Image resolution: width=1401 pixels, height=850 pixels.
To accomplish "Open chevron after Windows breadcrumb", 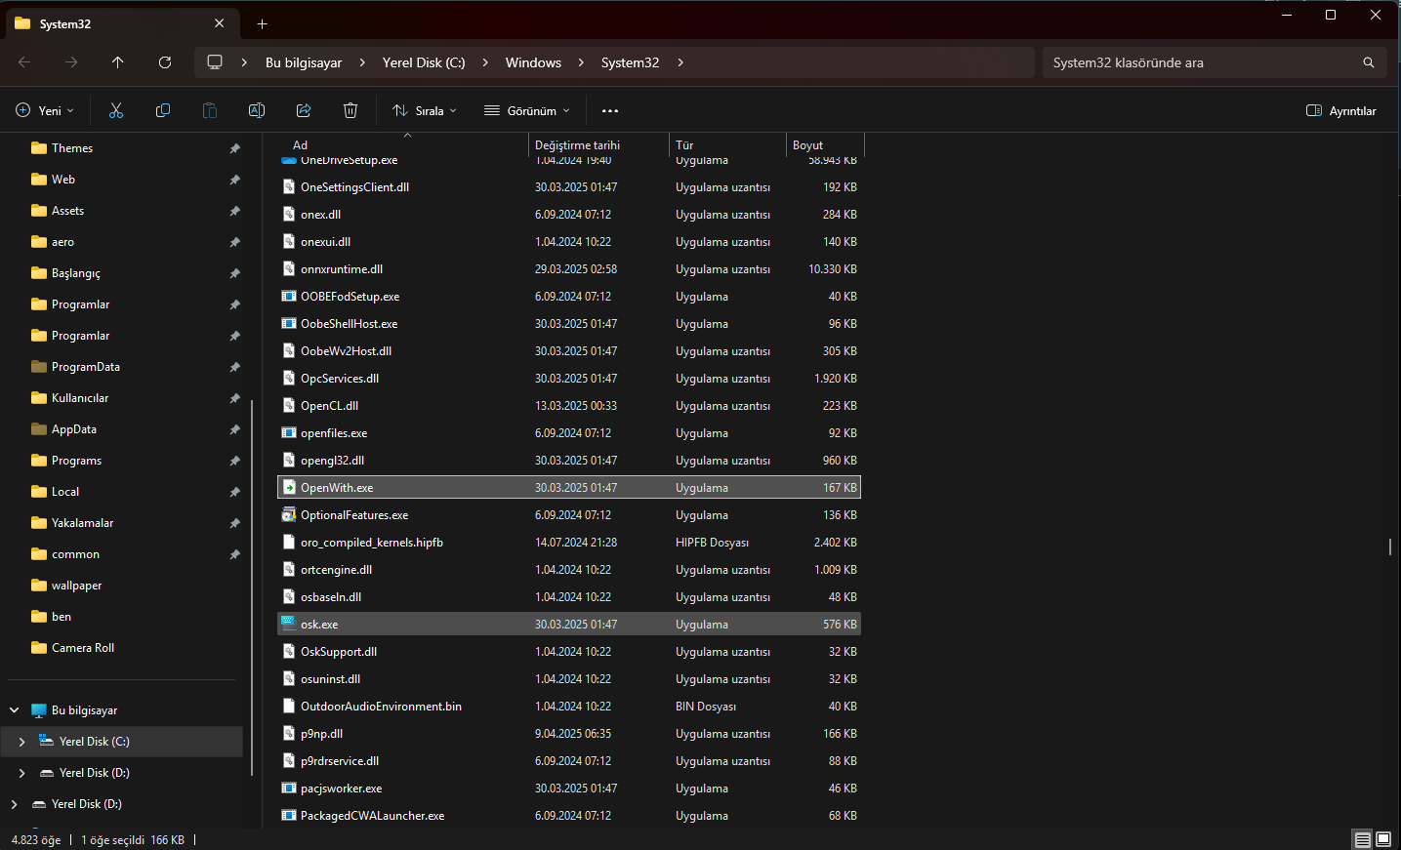I will (581, 62).
